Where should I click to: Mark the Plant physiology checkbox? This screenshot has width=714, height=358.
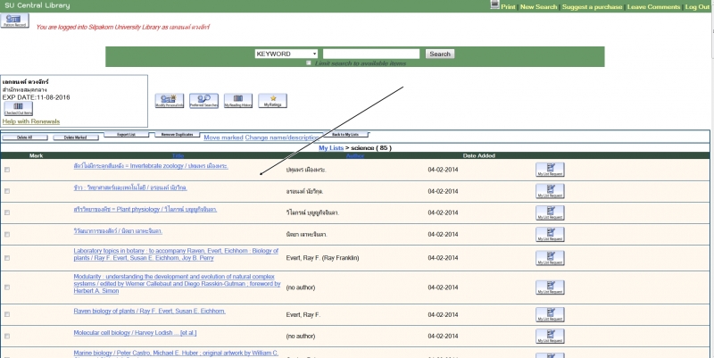[7, 212]
